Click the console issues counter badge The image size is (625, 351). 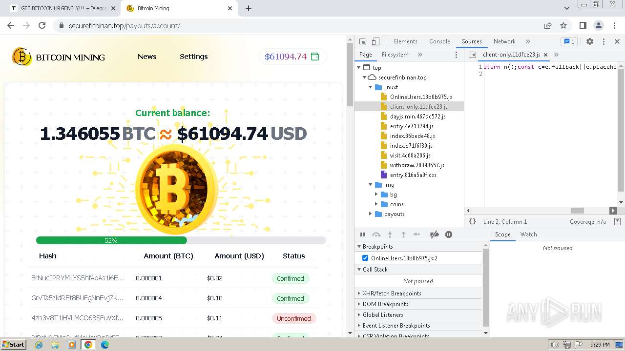(568, 41)
